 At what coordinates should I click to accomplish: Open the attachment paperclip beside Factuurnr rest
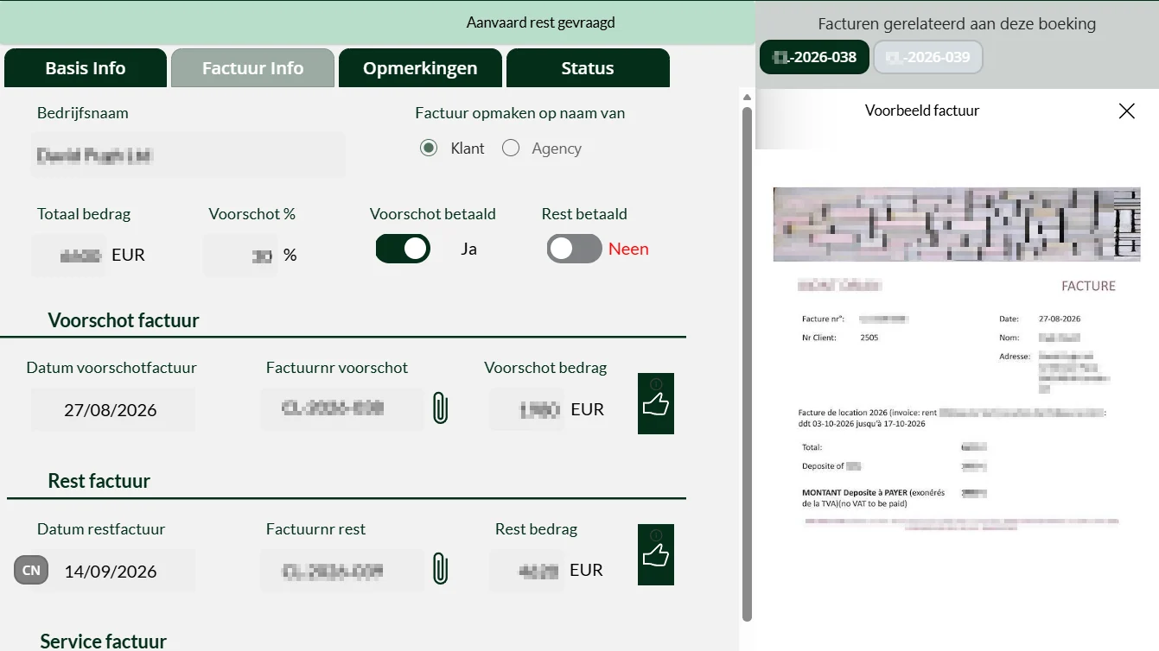pos(440,569)
